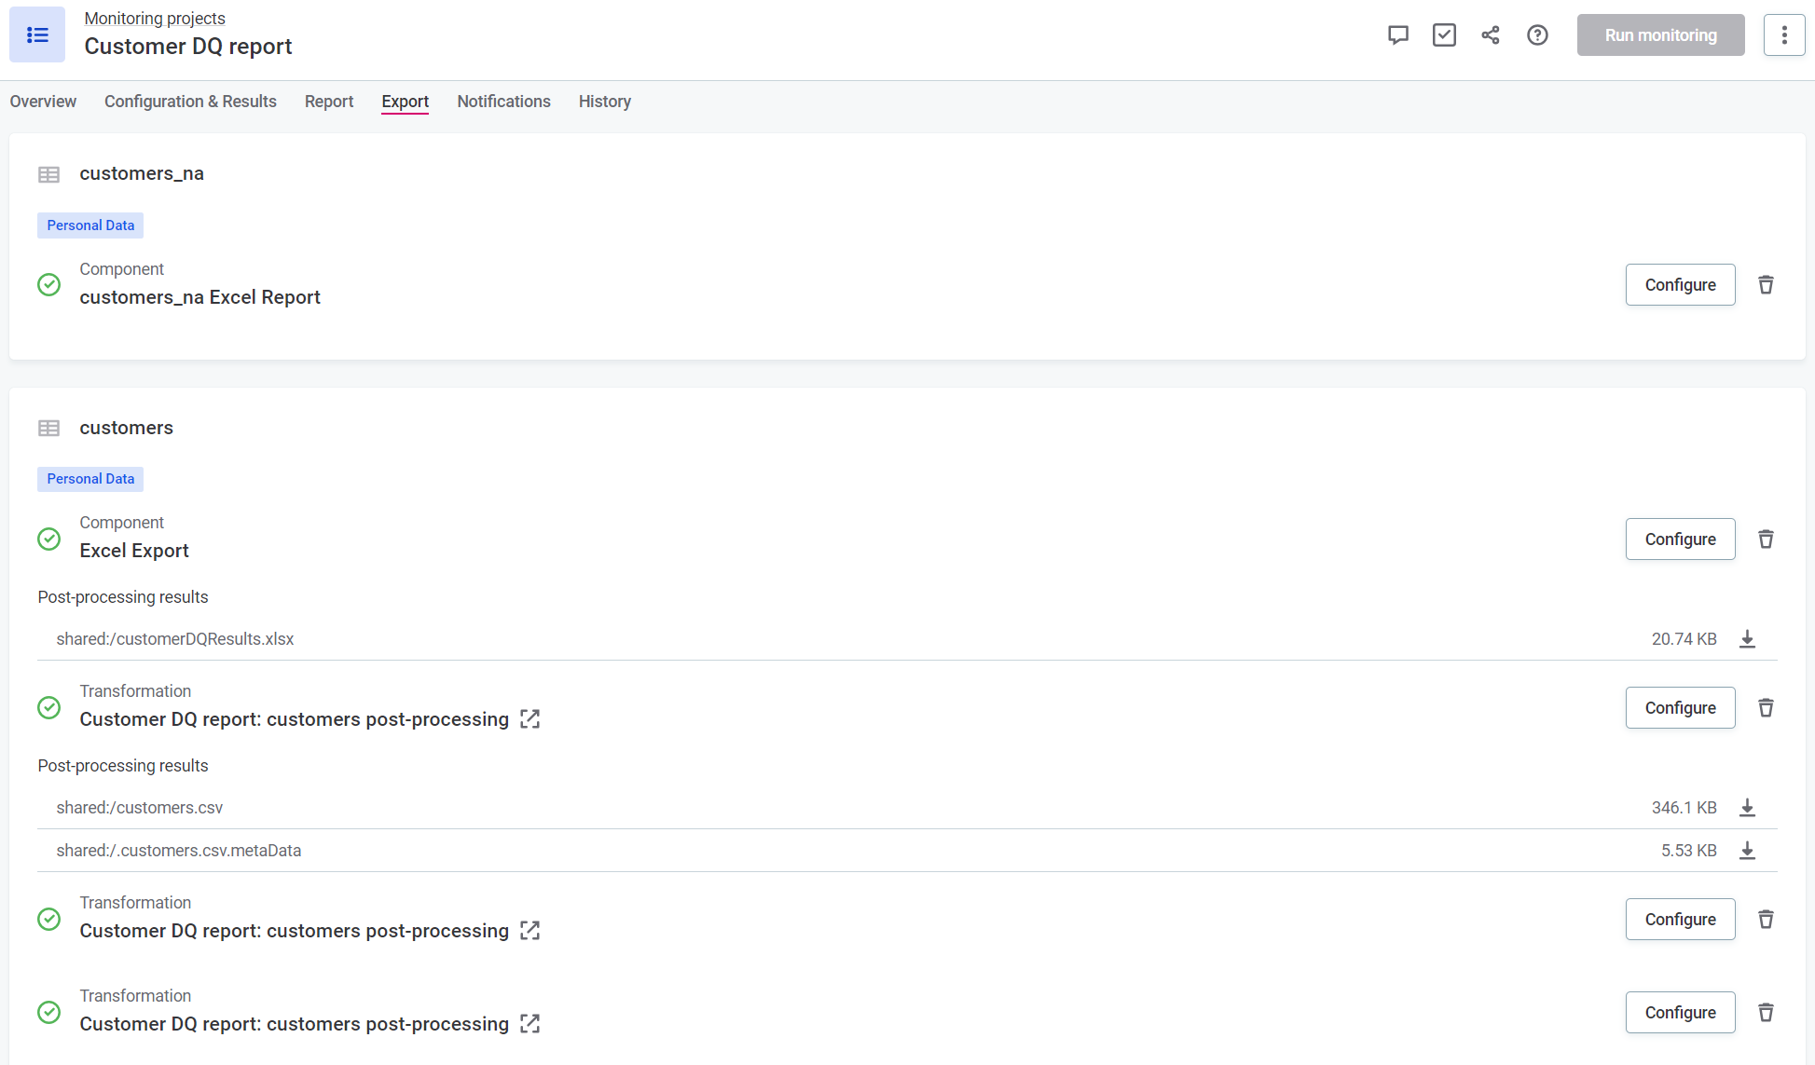Click the Run monitoring button
This screenshot has width=1815, height=1065.
[1660, 34]
